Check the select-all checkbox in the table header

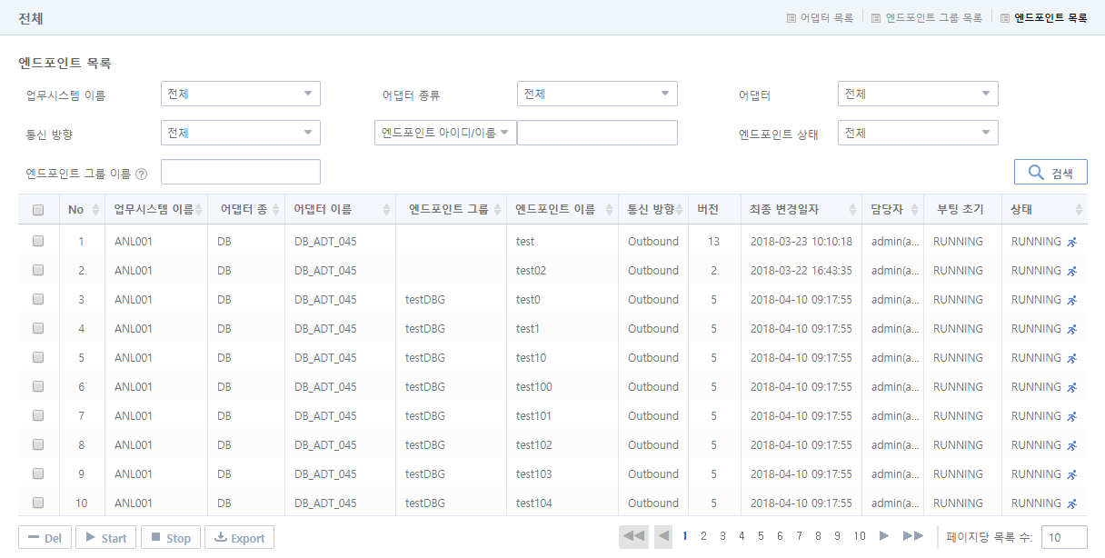pyautogui.click(x=38, y=208)
